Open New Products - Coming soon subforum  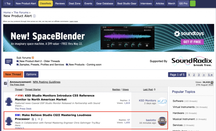[x=85, y=65]
